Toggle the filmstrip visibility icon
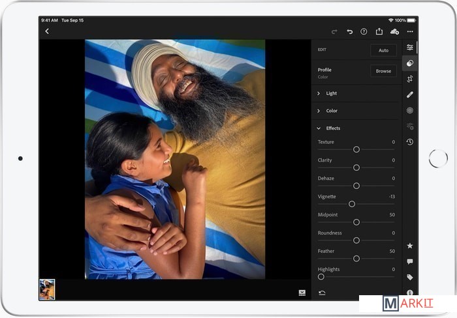This screenshot has height=318, width=457. [x=302, y=293]
